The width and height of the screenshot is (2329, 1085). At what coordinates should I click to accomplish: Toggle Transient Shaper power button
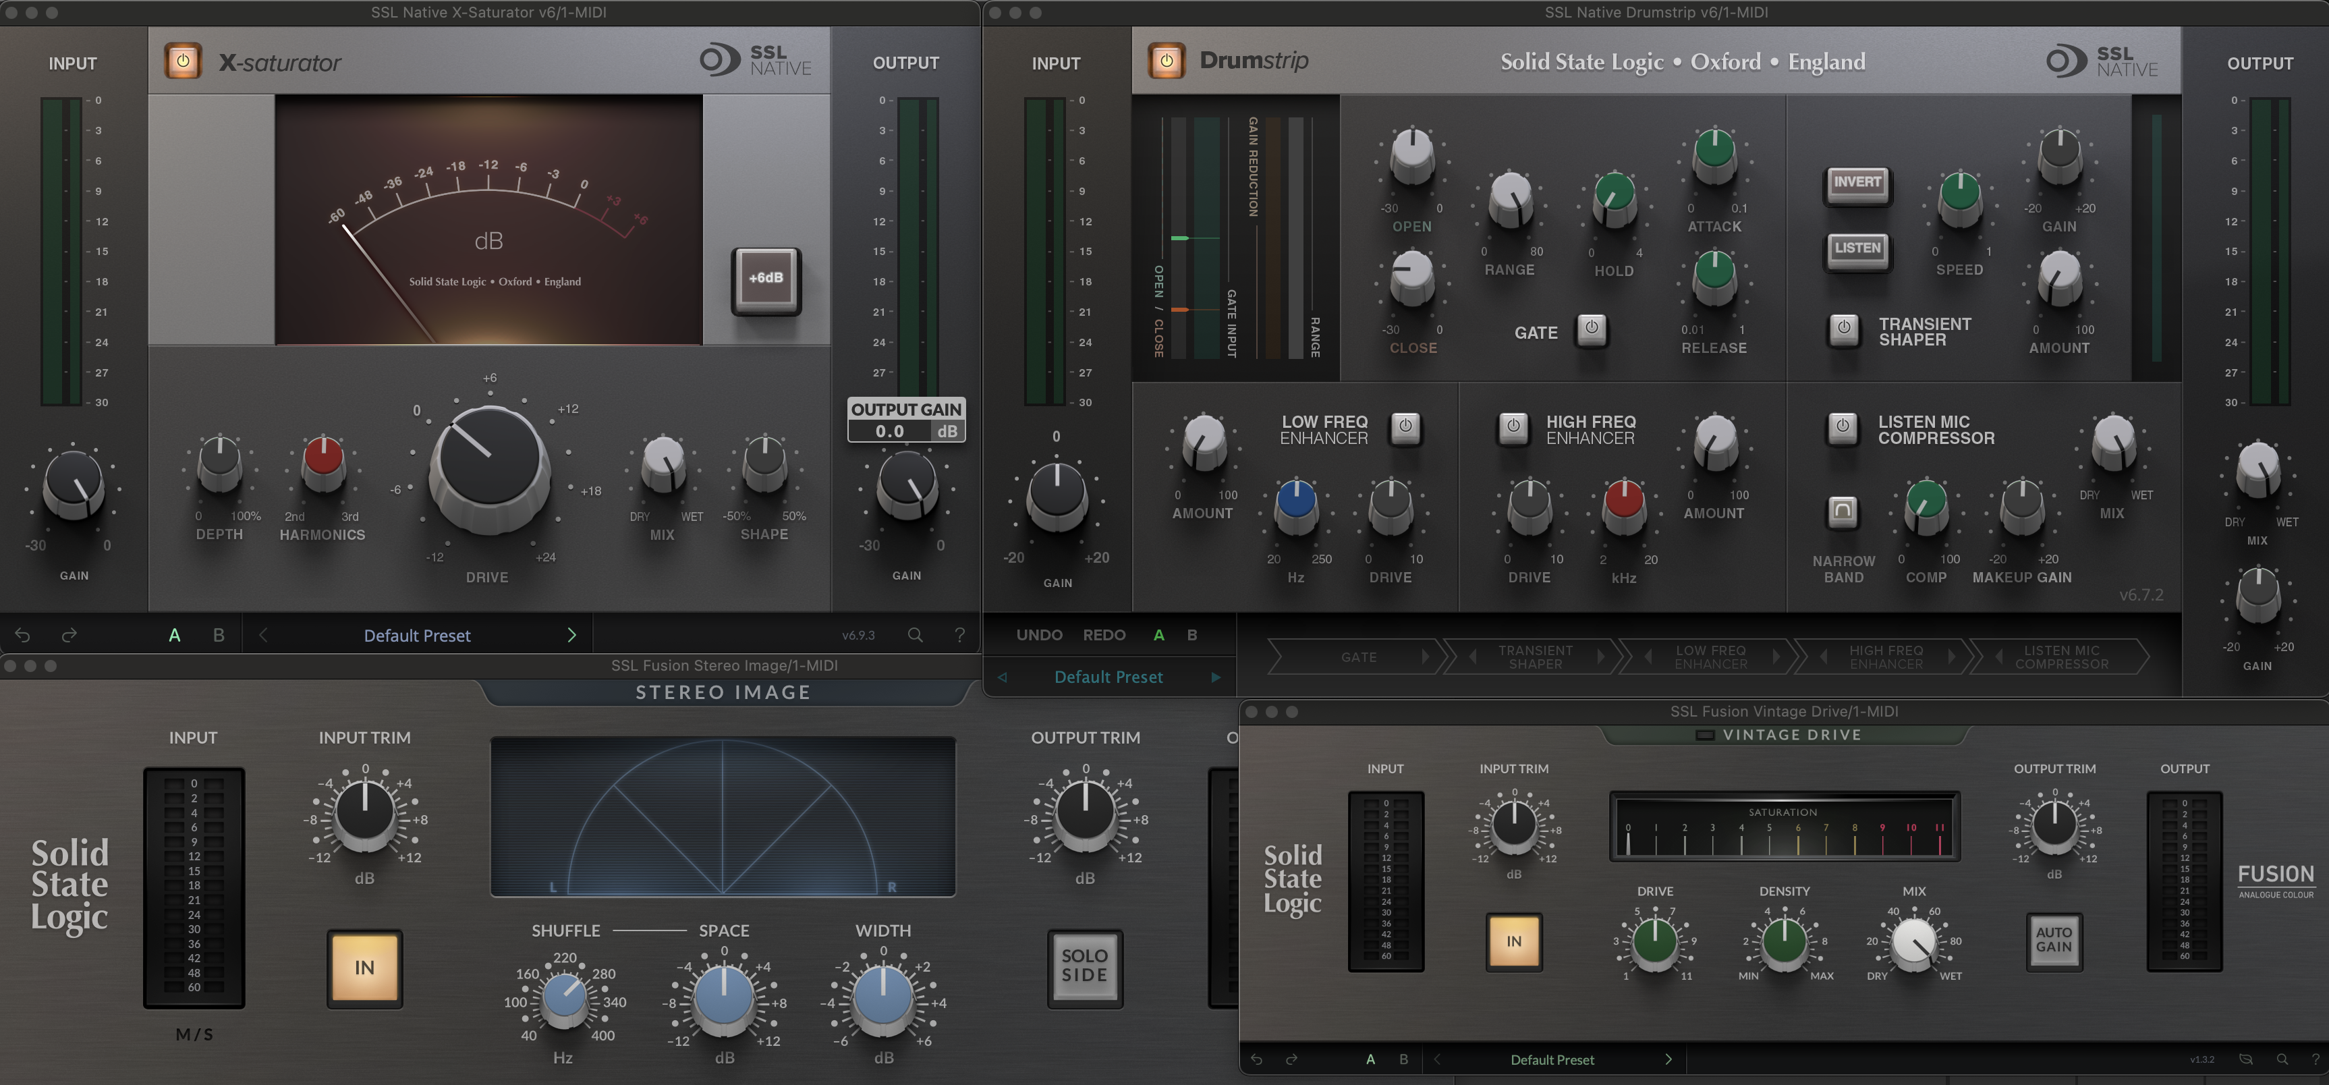tap(1845, 329)
